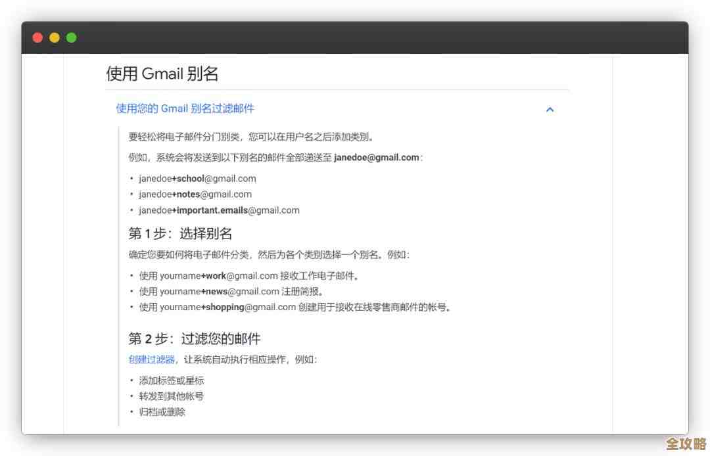Click the 添加标签或星标 bullet item
Image resolution: width=710 pixels, height=456 pixels.
(x=173, y=380)
